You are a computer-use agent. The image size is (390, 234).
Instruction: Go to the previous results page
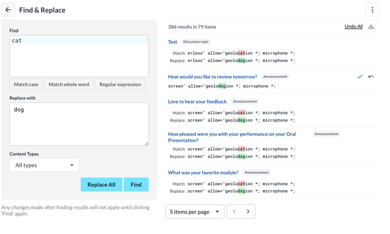pyautogui.click(x=234, y=211)
